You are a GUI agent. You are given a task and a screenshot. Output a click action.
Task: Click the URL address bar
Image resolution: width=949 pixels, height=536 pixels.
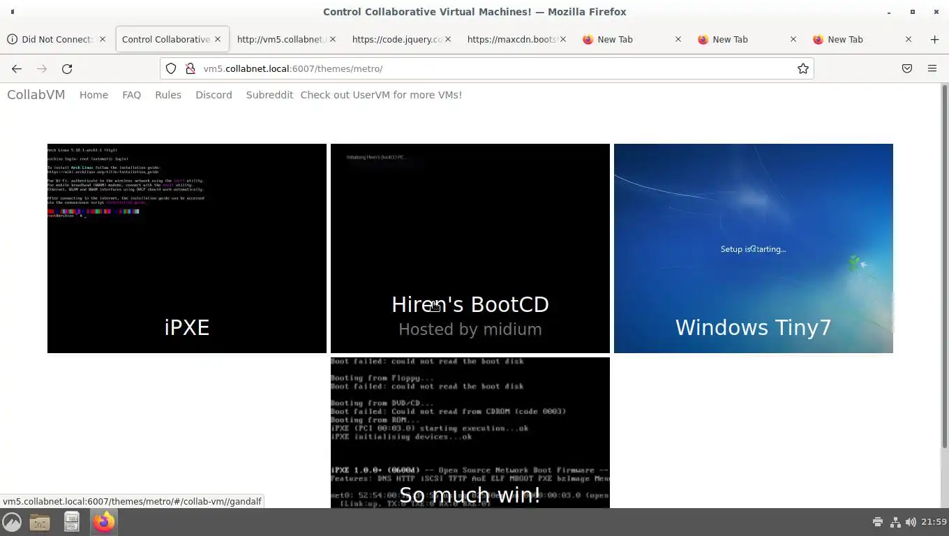coord(488,68)
